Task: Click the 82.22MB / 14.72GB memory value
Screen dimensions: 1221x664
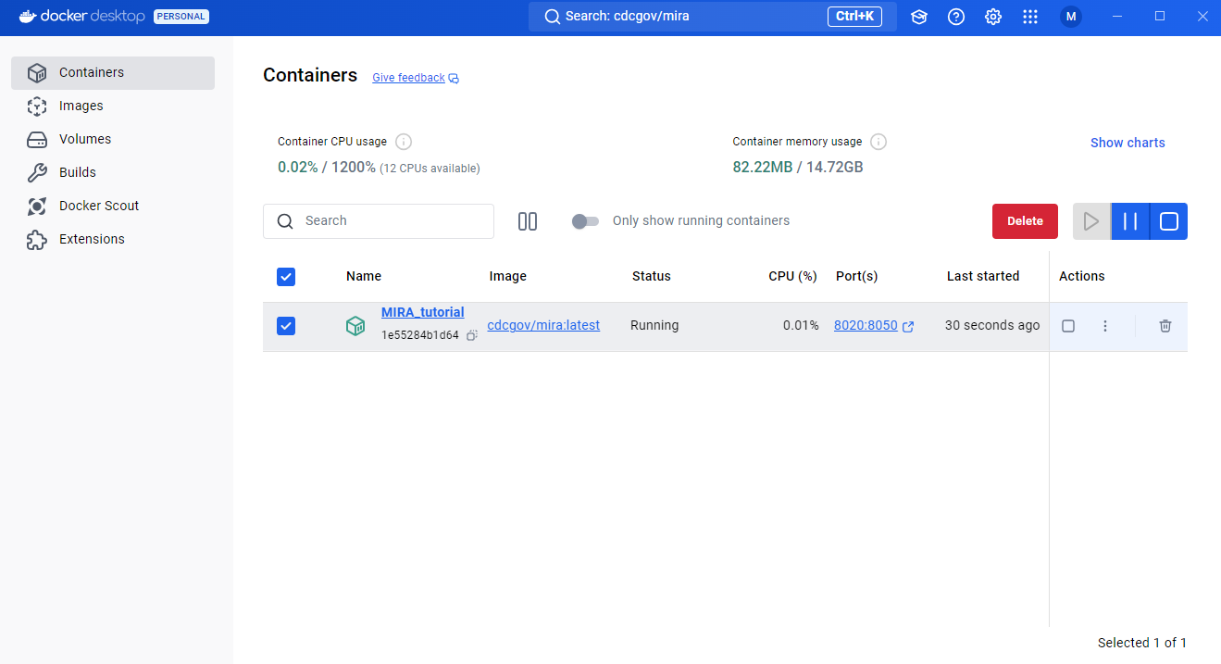Action: (798, 168)
